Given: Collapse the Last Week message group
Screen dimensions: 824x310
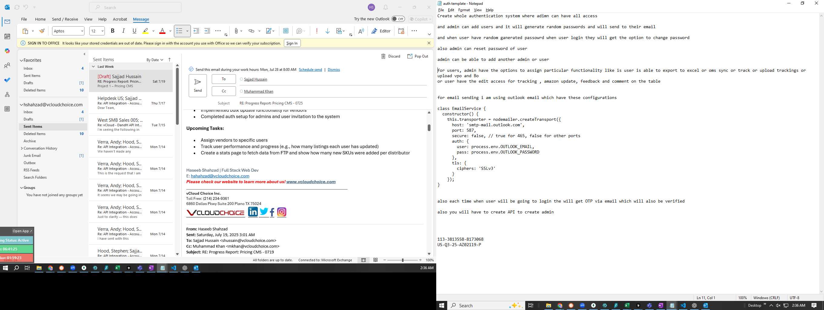Looking at the screenshot, I should coord(93,67).
